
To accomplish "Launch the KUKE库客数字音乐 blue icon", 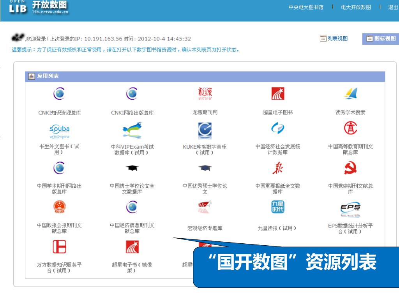I will click(x=205, y=131).
